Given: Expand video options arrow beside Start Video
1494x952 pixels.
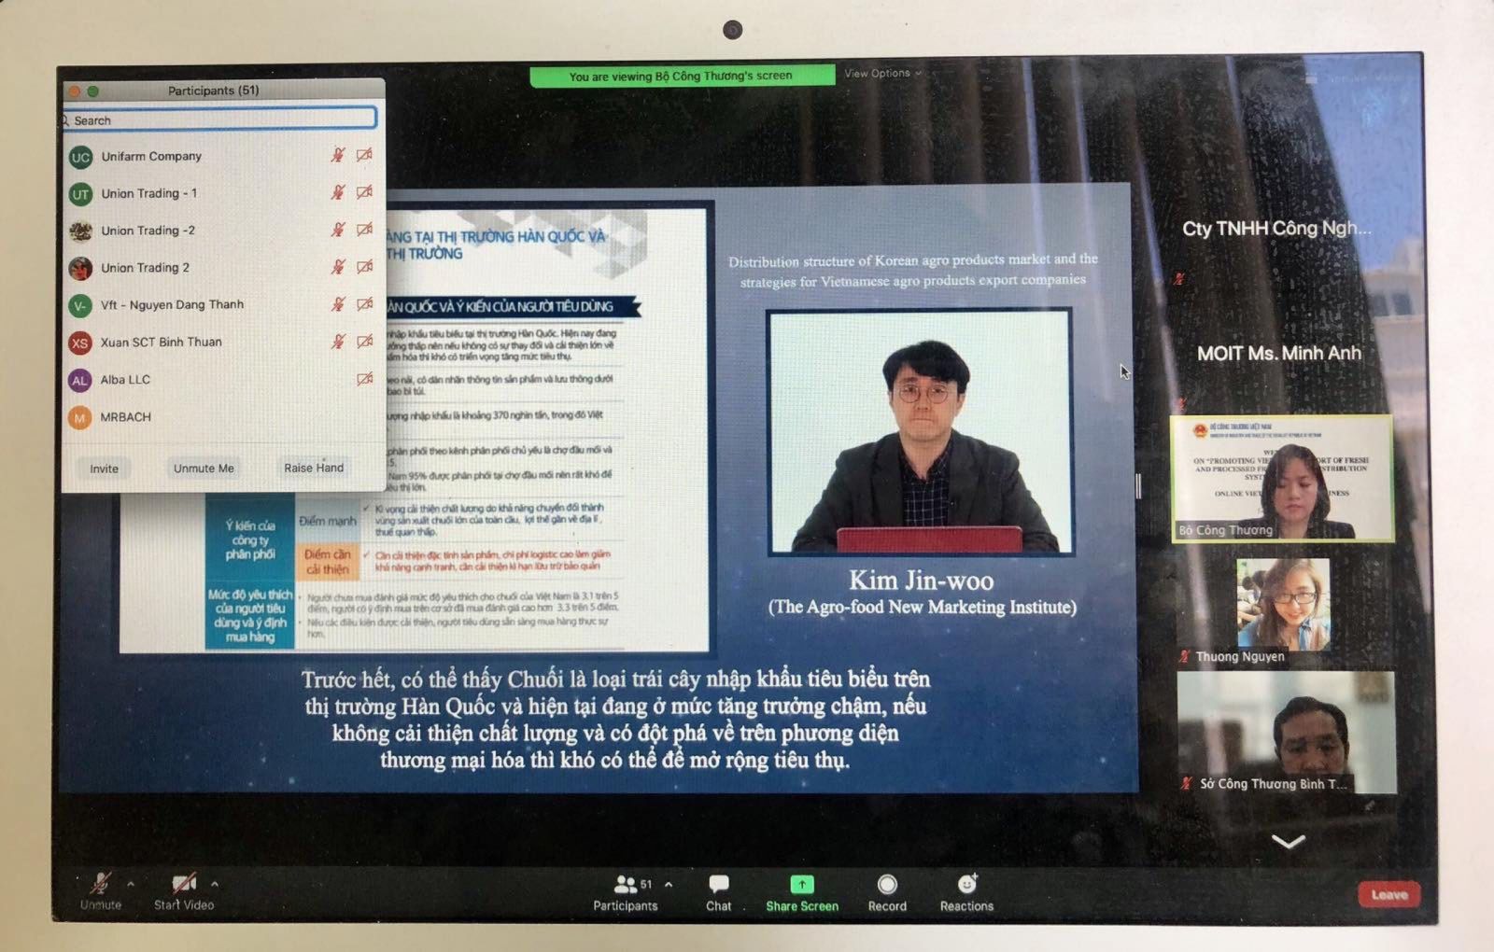Looking at the screenshot, I should 215,883.
